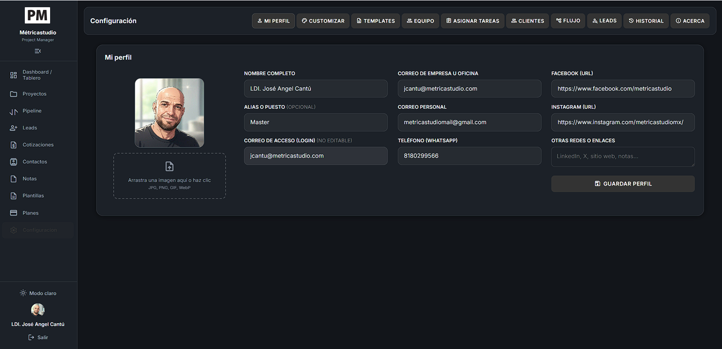Open Leads icon in sidebar
The width and height of the screenshot is (722, 349).
tap(14, 128)
